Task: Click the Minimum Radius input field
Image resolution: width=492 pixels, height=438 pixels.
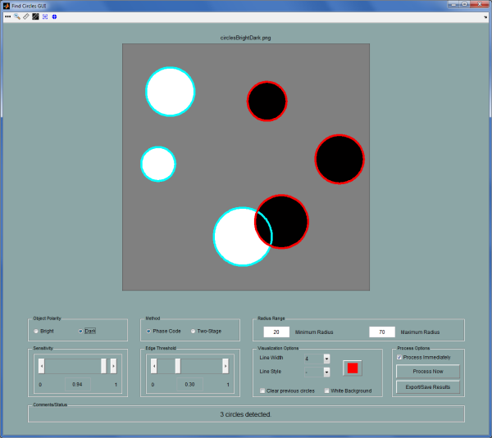Action: pos(276,332)
